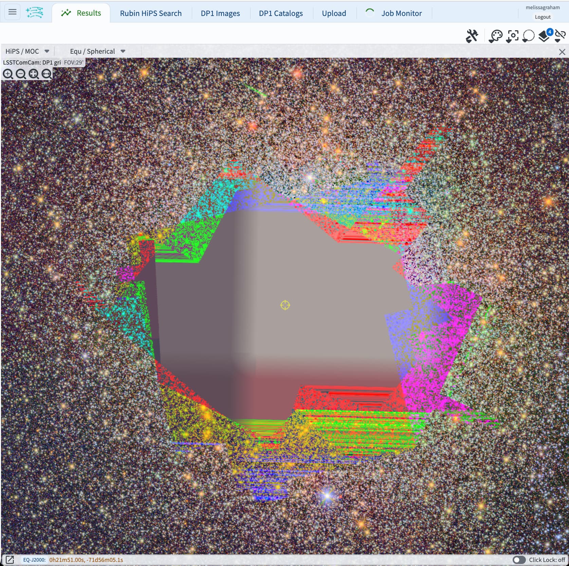569x566 pixels.
Task: Switch to the DP1 Catalogs tab
Action: click(x=280, y=13)
